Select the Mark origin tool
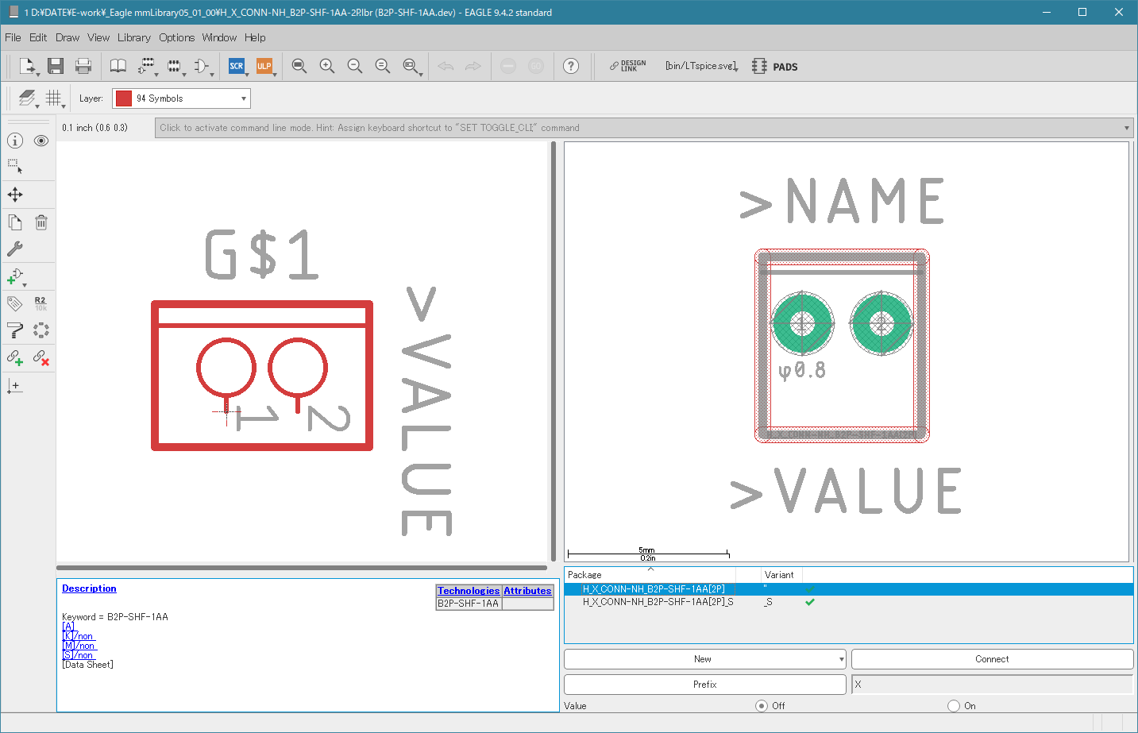Screen dimensions: 1138x733 click(15, 386)
